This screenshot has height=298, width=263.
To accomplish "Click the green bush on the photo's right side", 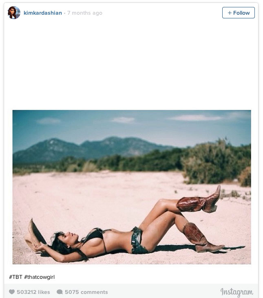I will coord(216,162).
